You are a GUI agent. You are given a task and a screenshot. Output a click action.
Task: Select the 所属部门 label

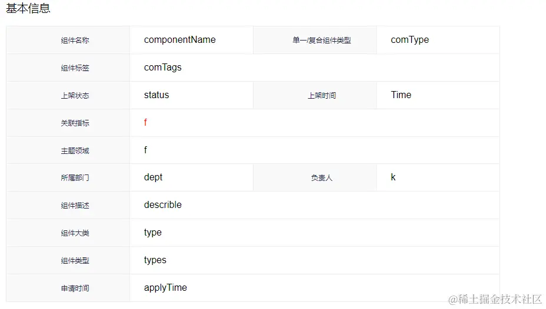75,178
